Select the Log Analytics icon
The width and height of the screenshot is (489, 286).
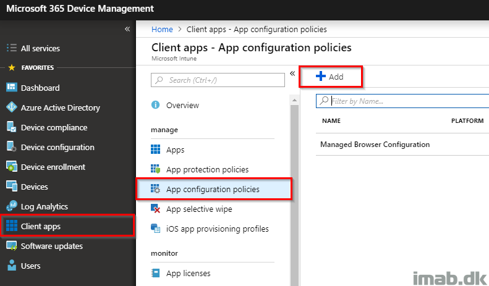coord(12,206)
